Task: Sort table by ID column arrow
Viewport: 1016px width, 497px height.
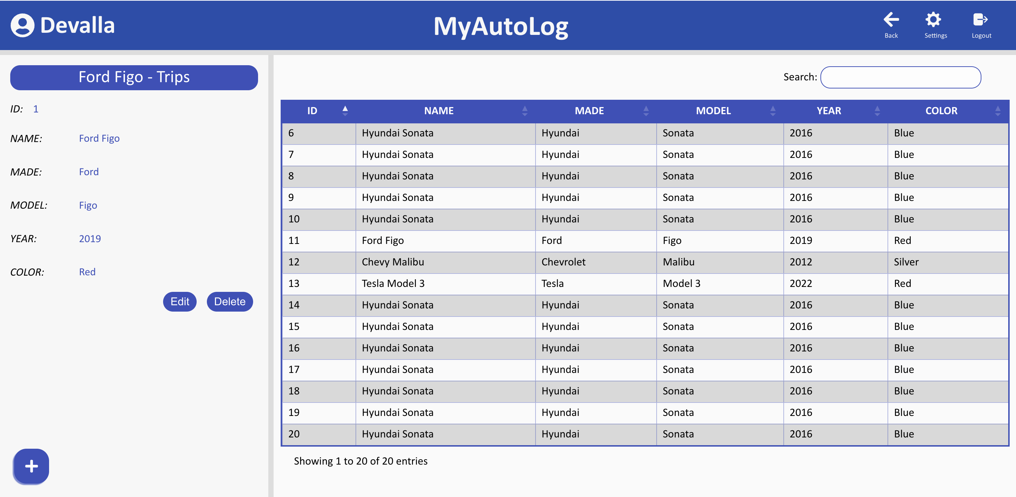Action: pos(345,111)
